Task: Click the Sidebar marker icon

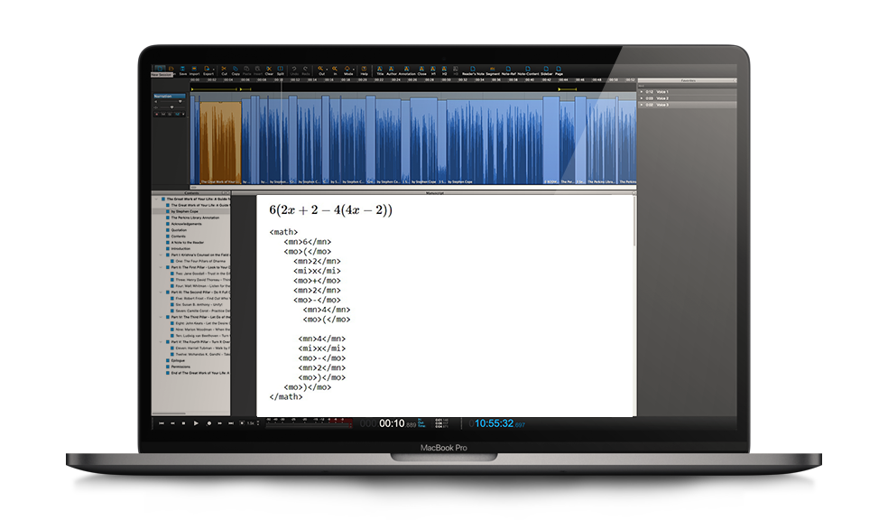Action: 547,68
